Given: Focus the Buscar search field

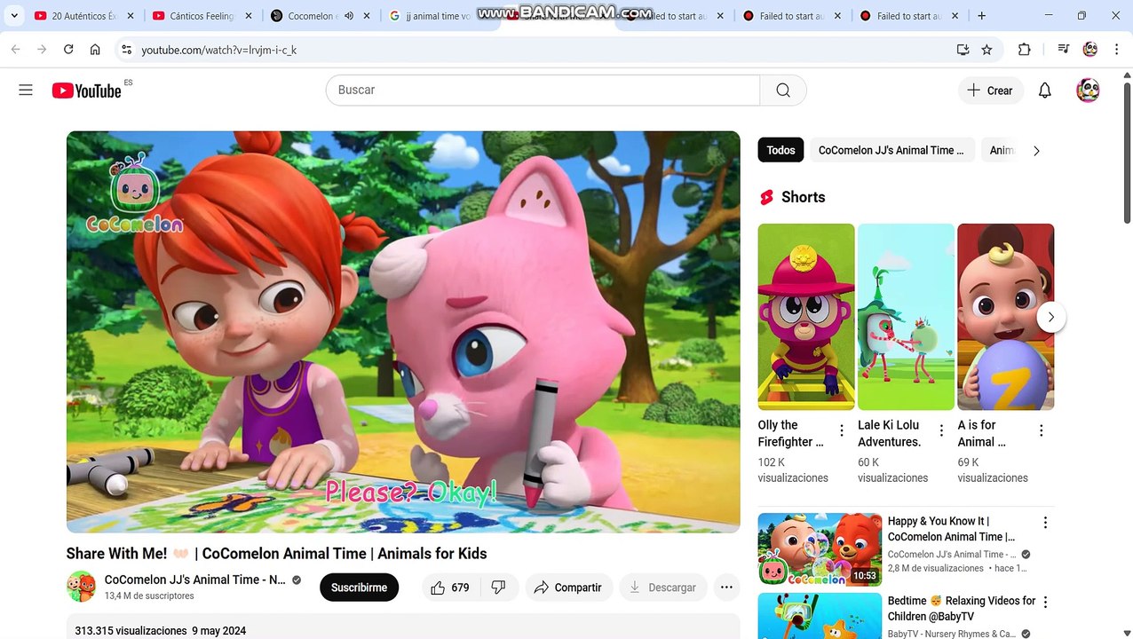Looking at the screenshot, I should pos(543,90).
